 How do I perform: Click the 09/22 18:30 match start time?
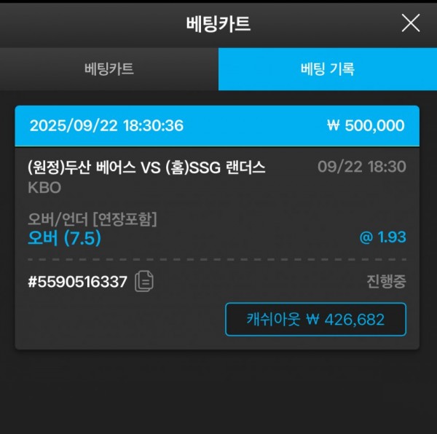coord(362,167)
